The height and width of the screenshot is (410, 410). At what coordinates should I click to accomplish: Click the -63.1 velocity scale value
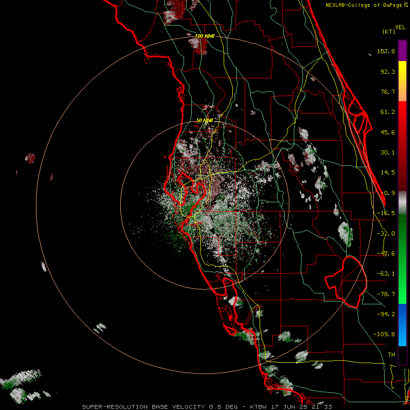click(386, 274)
